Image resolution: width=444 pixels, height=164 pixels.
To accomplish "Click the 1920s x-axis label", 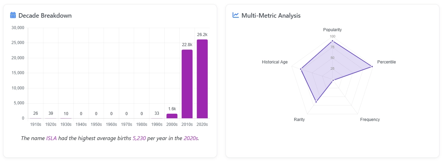I will tap(51, 124).
